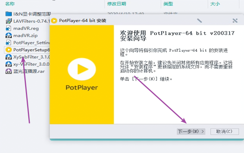Image resolution: width=244 pixels, height=153 pixels.
Task: Select the I&N显卡调整范围 folder icon
Action: click(9, 14)
